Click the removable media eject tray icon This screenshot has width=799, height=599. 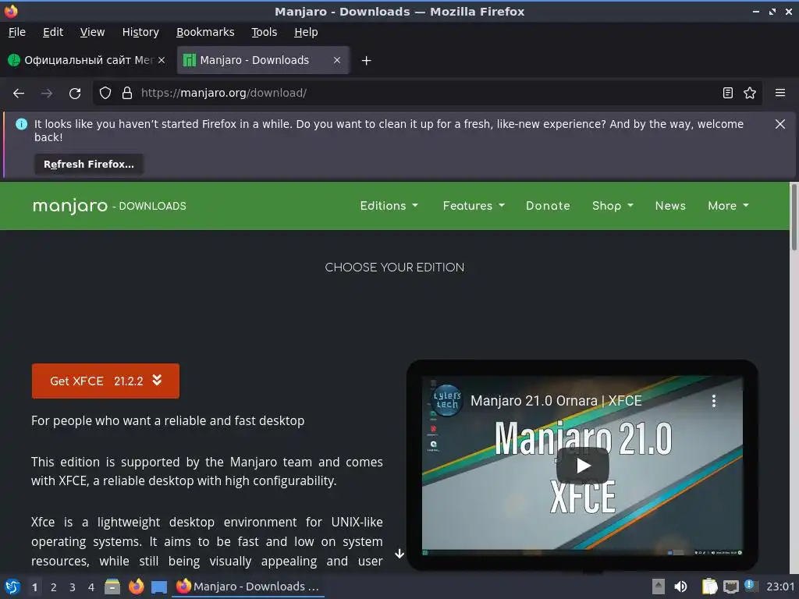coord(659,587)
